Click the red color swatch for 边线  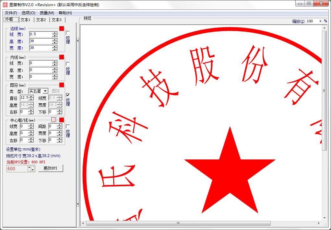[x=62, y=29]
